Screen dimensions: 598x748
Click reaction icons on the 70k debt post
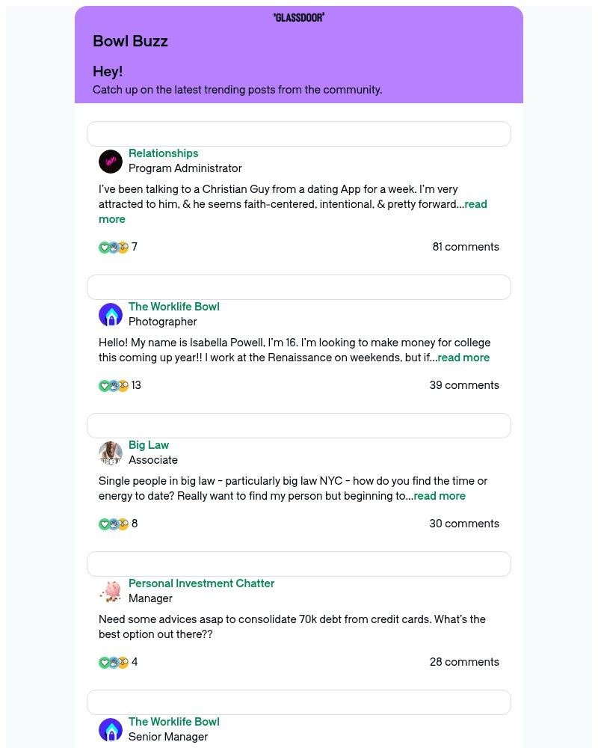[x=114, y=662]
